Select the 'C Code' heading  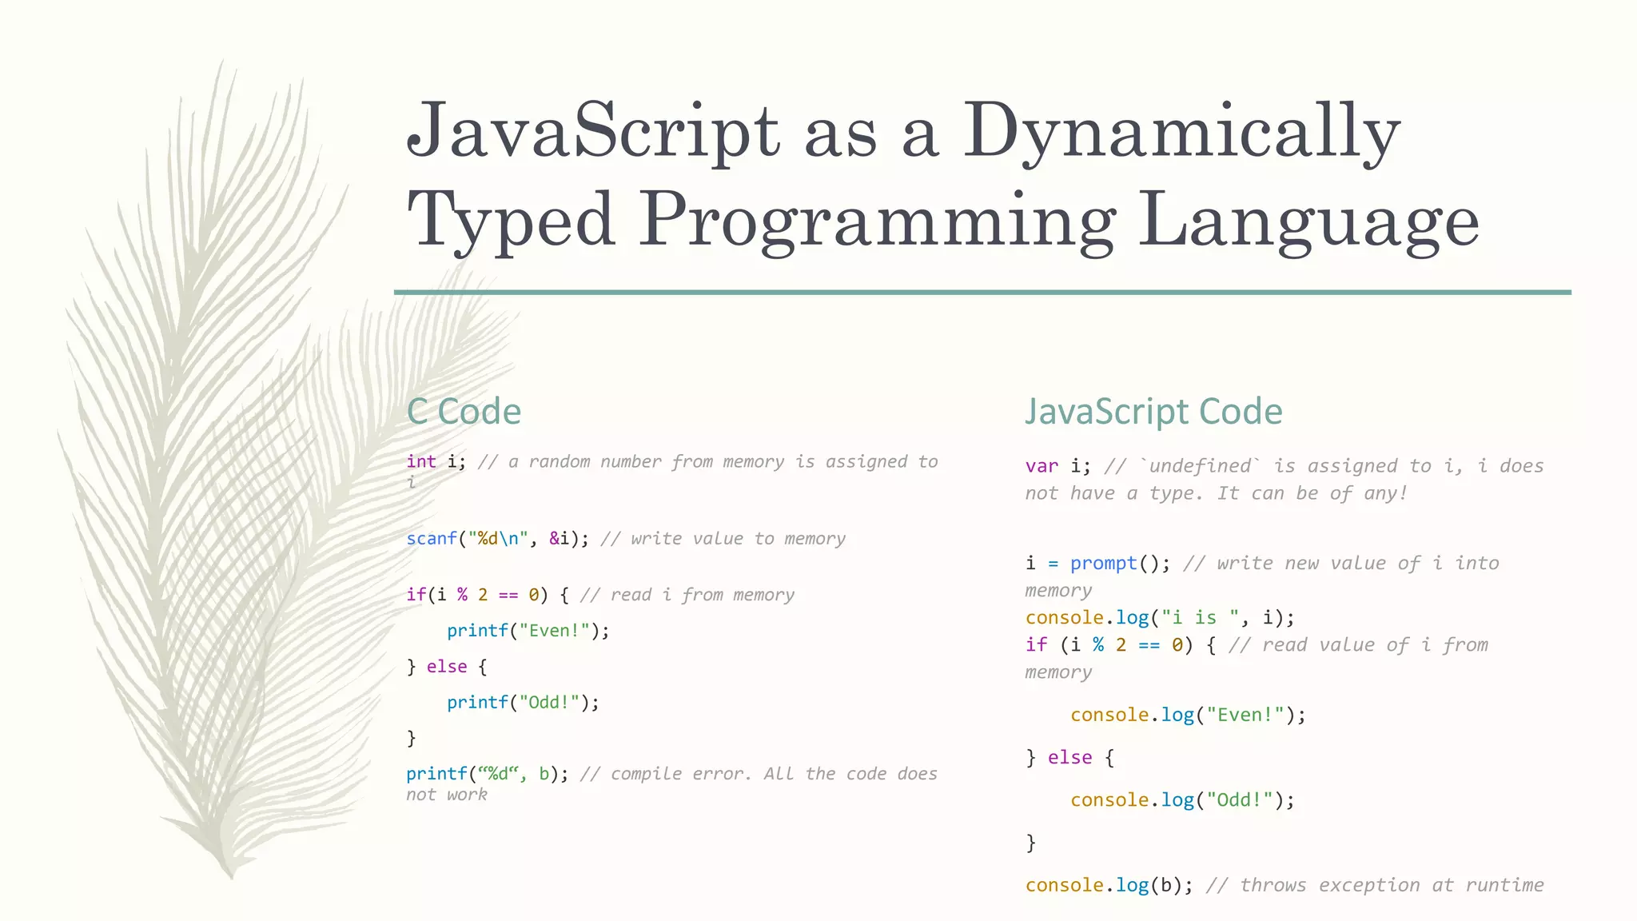pyautogui.click(x=464, y=412)
